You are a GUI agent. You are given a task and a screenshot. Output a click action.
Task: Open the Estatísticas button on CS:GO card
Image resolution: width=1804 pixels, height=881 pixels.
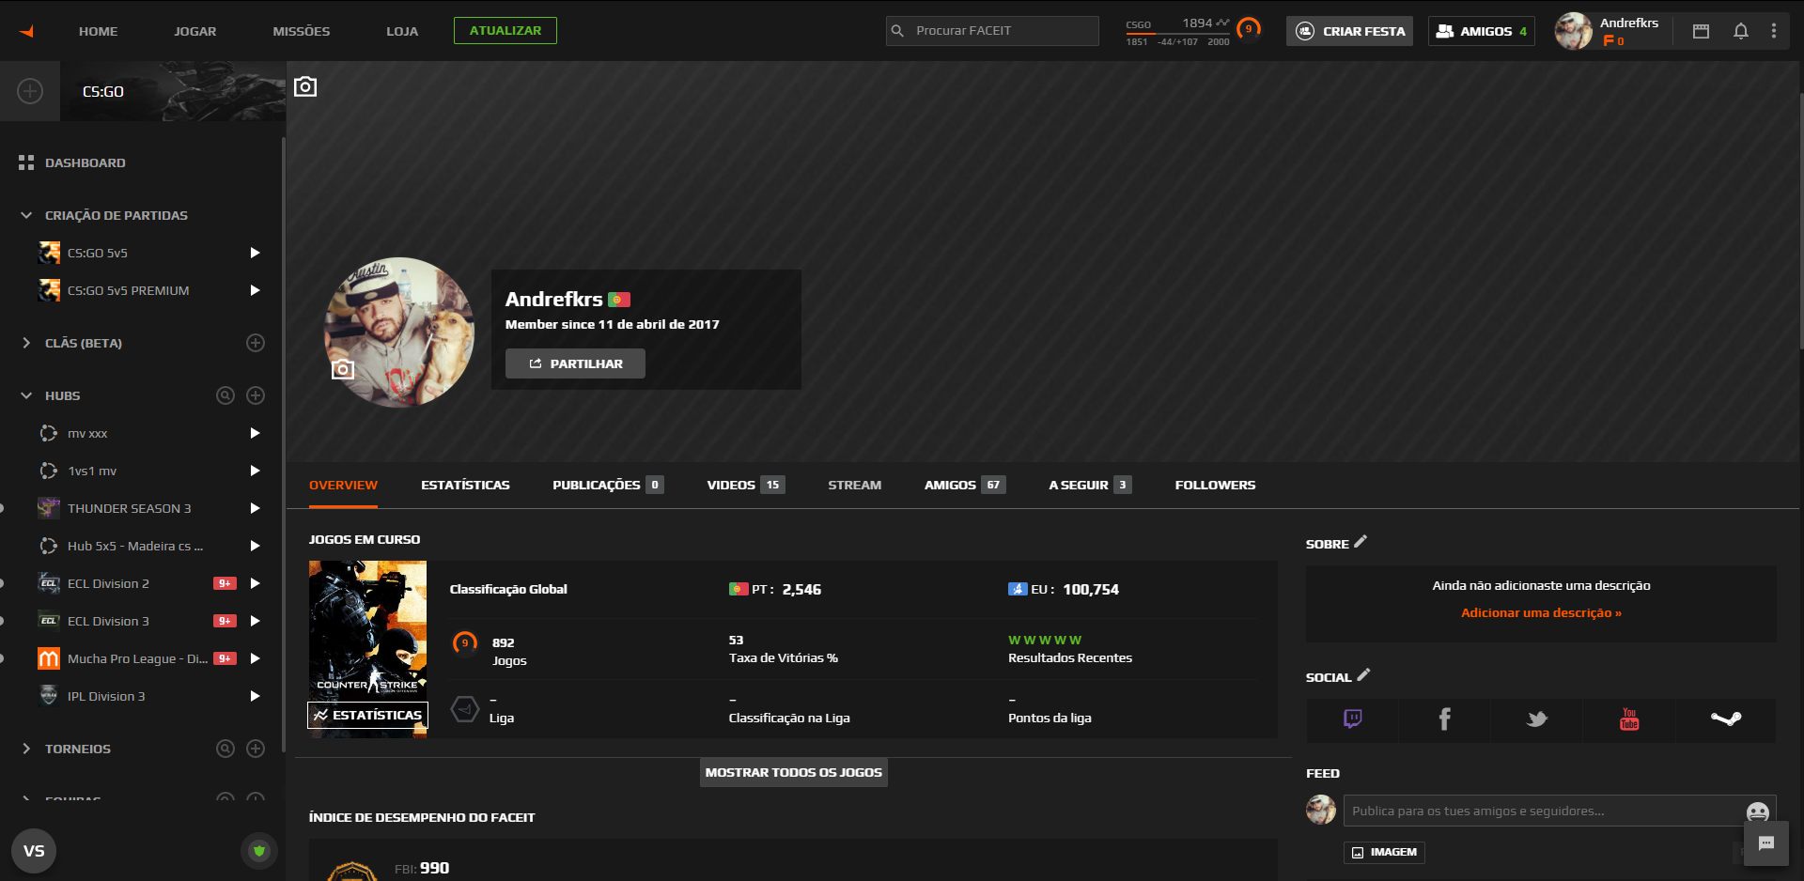367,715
